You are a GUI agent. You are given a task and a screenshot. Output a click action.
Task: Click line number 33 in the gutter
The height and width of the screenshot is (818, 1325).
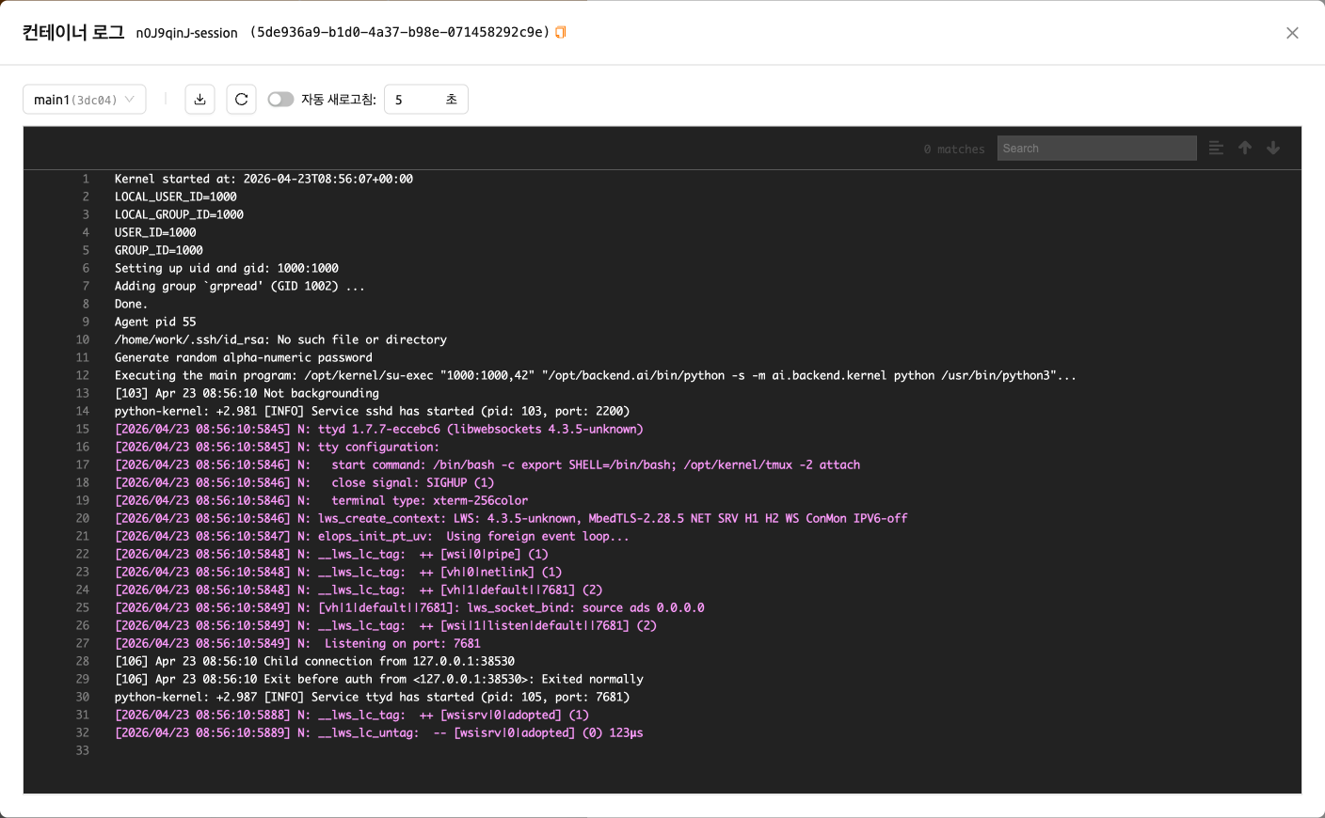pos(83,750)
